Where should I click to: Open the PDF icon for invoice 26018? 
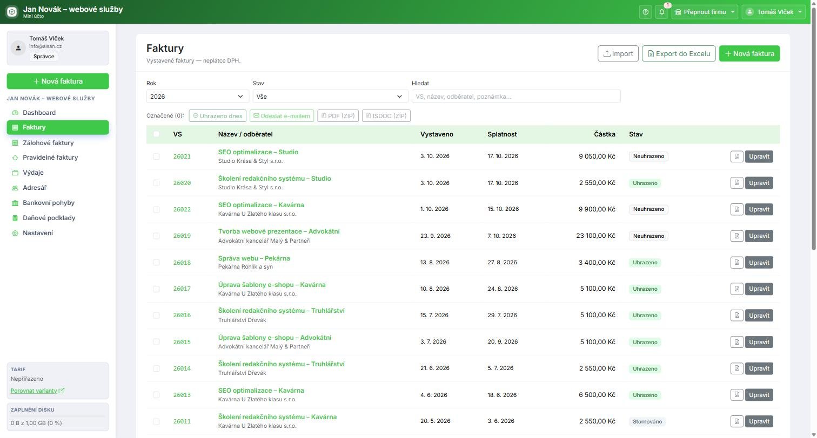[x=736, y=263]
